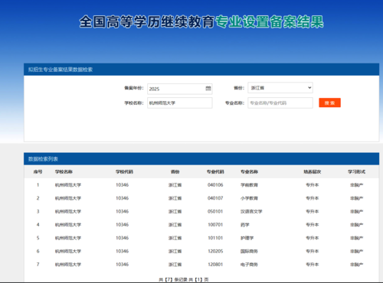Select the 学前教育 major name cell

249,185
